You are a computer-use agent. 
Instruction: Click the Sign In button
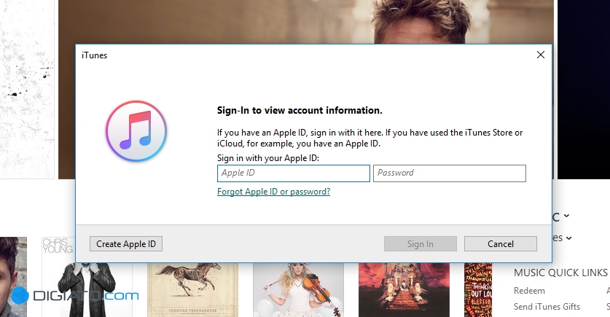[421, 244]
